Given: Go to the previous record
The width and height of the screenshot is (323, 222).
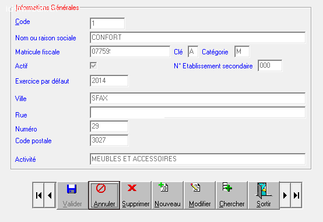Looking at the screenshot, I should pos(50,195).
